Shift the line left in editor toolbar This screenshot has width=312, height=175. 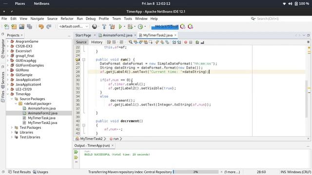(x=174, y=42)
